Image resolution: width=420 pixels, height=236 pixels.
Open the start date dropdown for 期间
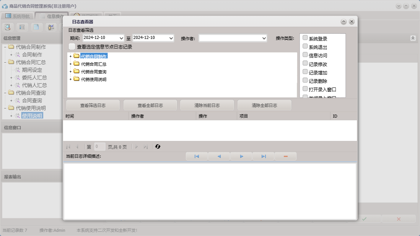[122, 38]
